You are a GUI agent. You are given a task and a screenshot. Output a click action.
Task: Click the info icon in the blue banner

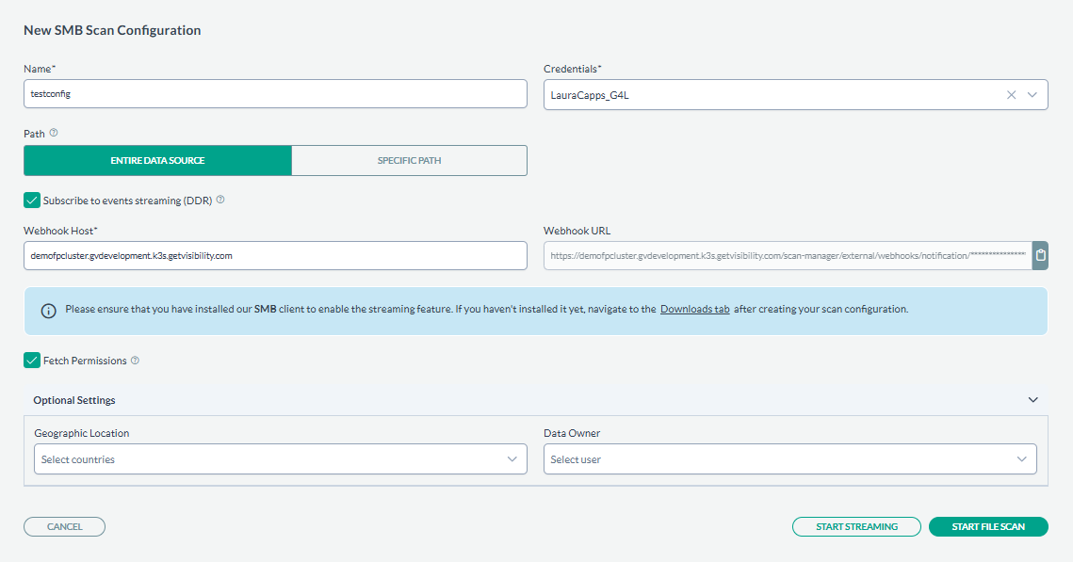pos(48,311)
